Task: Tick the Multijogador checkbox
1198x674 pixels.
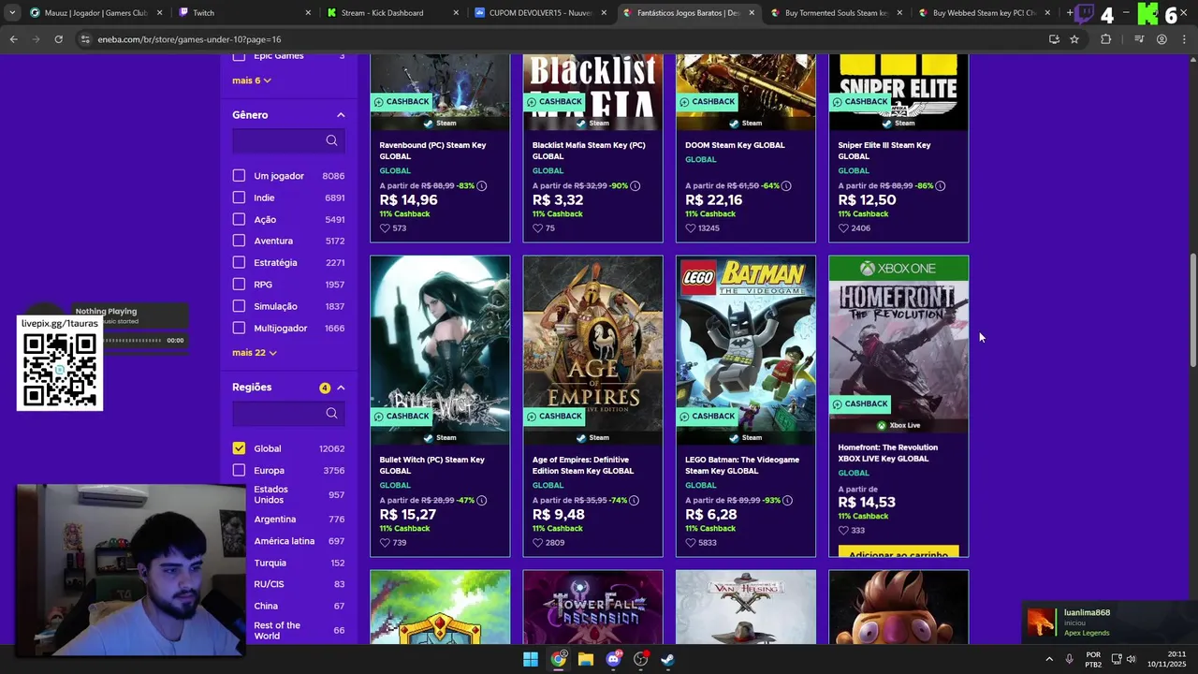Action: [239, 328]
